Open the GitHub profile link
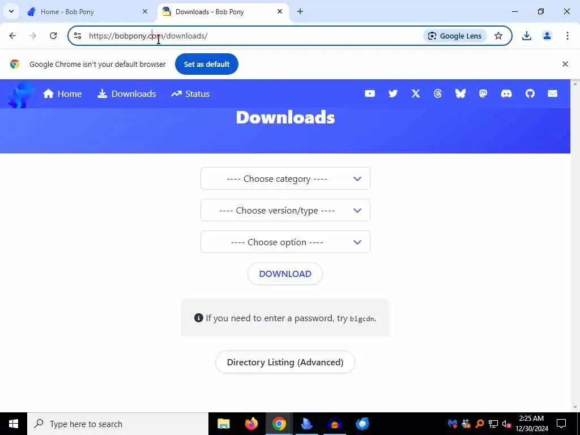This screenshot has height=435, width=580. (530, 93)
